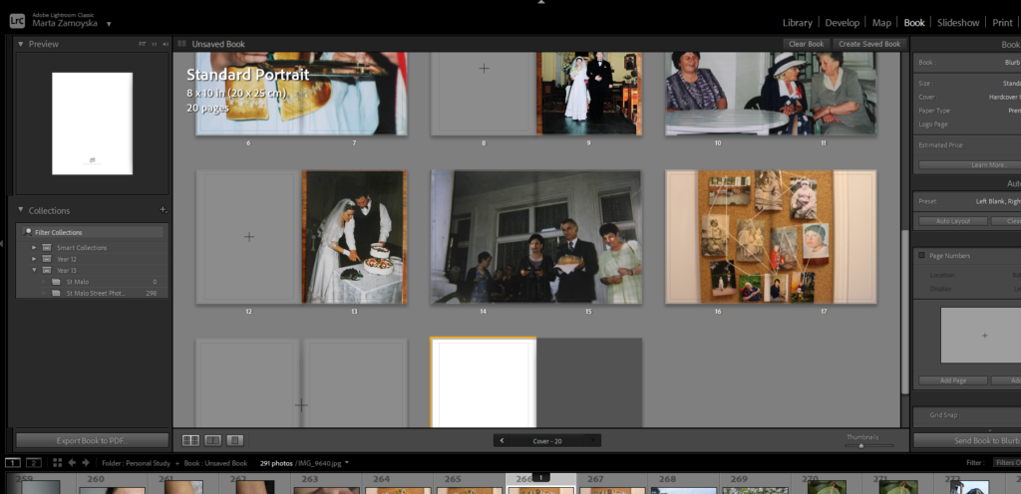Collapse the Year 13 collection set
This screenshot has width=1021, height=494.
(x=35, y=270)
